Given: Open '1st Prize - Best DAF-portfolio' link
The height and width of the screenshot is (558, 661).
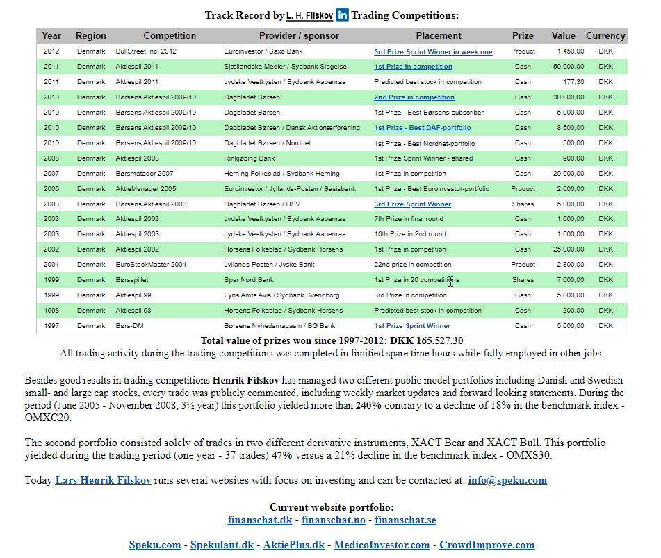Looking at the screenshot, I should pyautogui.click(x=423, y=128).
